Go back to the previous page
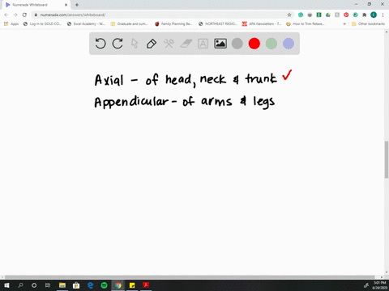 pos(6,15)
